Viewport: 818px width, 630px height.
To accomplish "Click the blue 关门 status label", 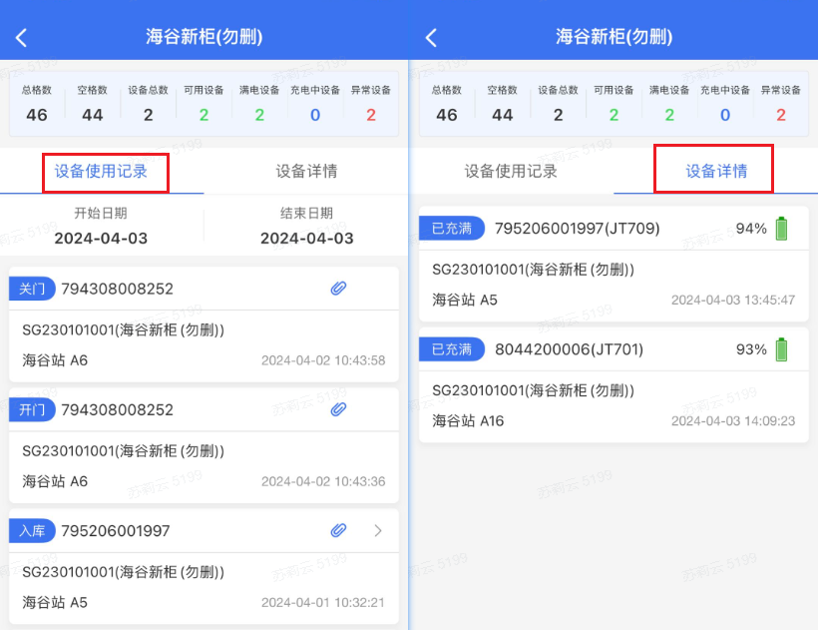I will click(x=31, y=289).
